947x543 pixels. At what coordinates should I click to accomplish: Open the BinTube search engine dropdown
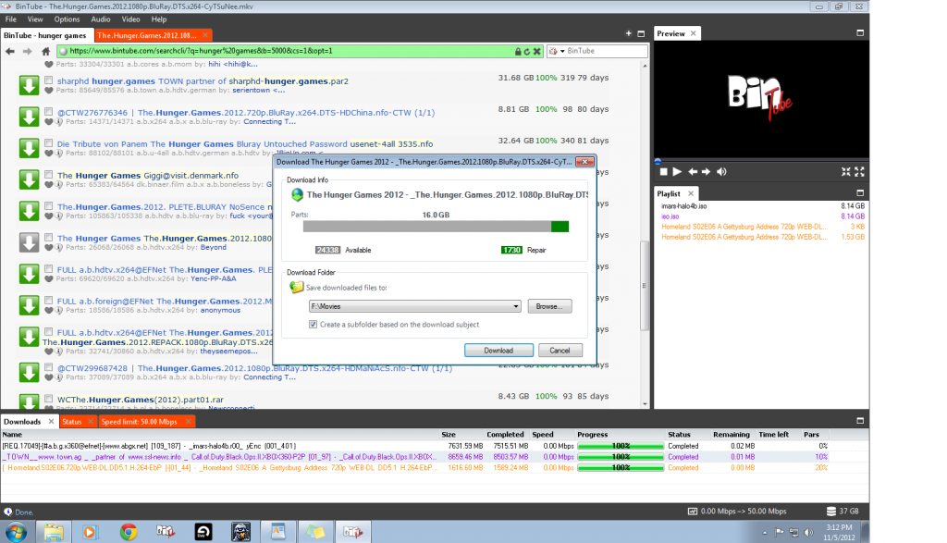tap(552, 51)
